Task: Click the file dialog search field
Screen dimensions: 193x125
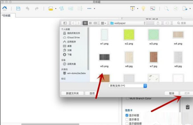Action: (183, 23)
